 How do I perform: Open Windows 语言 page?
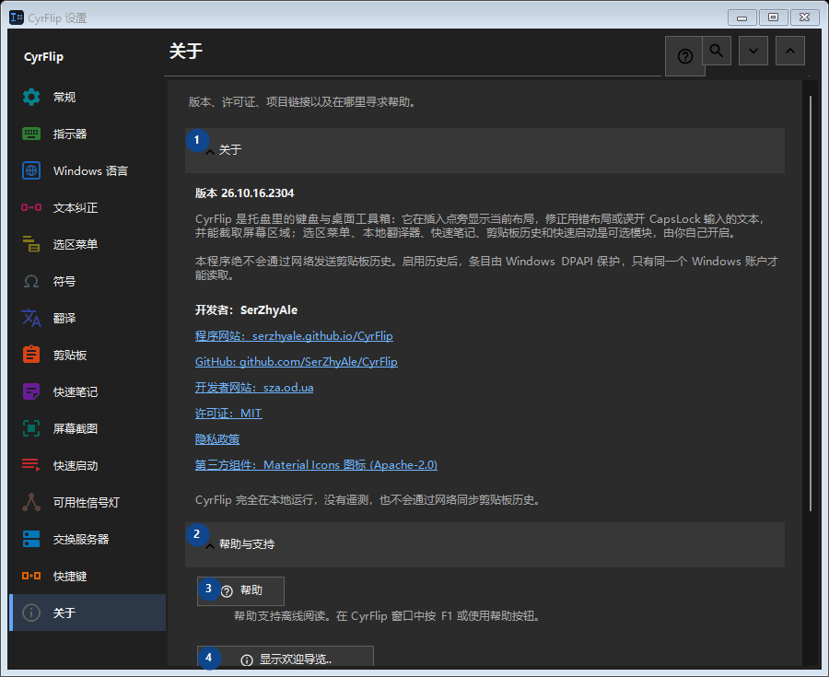click(x=88, y=170)
